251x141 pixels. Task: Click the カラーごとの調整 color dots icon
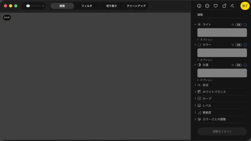point(199,119)
